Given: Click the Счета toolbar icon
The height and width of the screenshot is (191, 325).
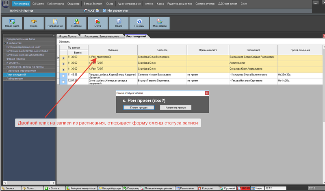Looking at the screenshot, I should (x=97, y=23).
